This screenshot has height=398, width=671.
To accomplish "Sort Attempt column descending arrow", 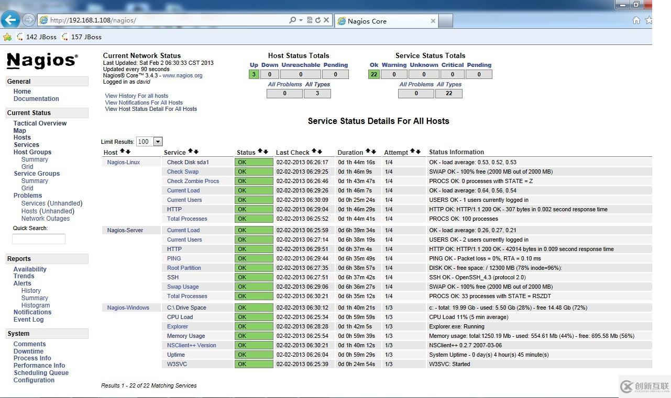I will click(x=418, y=152).
